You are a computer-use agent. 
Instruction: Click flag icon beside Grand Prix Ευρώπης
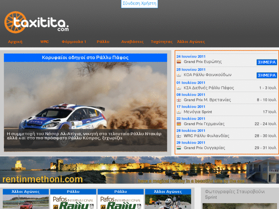point(179,62)
